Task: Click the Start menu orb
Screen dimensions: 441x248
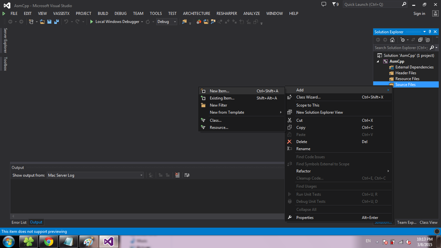Action: pyautogui.click(x=8, y=242)
